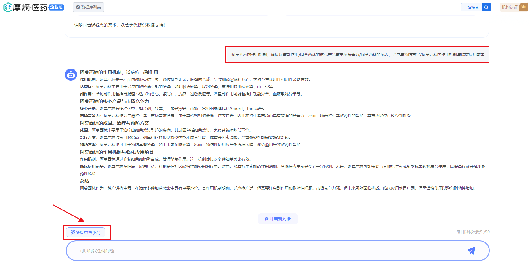Viewport: 530px width, 266px height.
Task: Click the 请随时告诉我您的需求 message
Action: 120,25
